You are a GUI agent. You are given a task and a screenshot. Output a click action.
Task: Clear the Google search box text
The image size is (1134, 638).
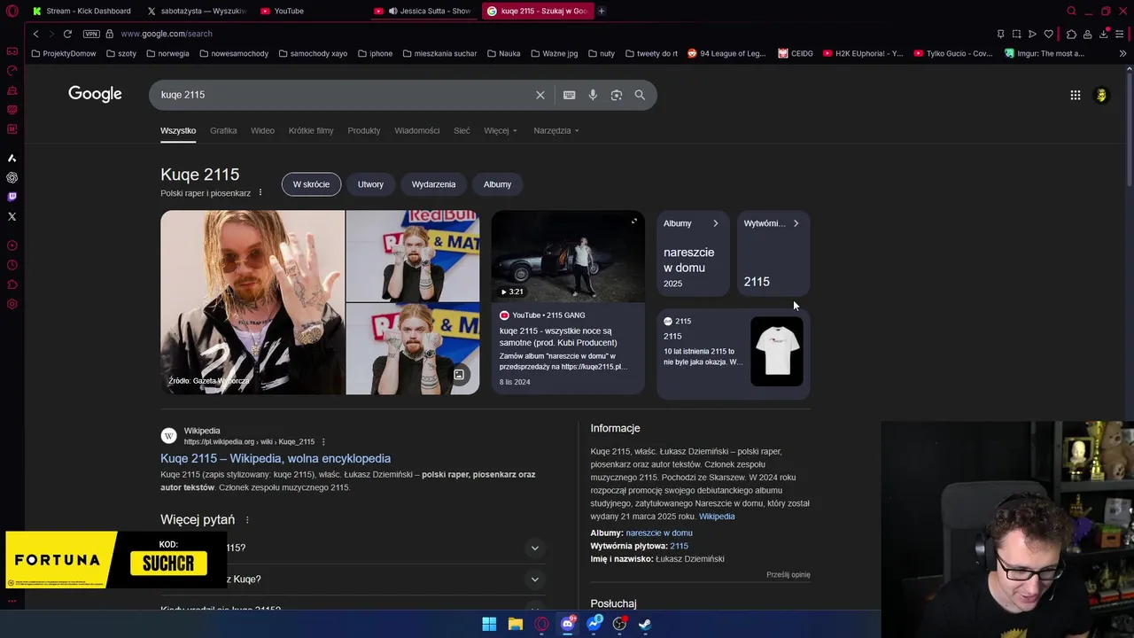540,95
